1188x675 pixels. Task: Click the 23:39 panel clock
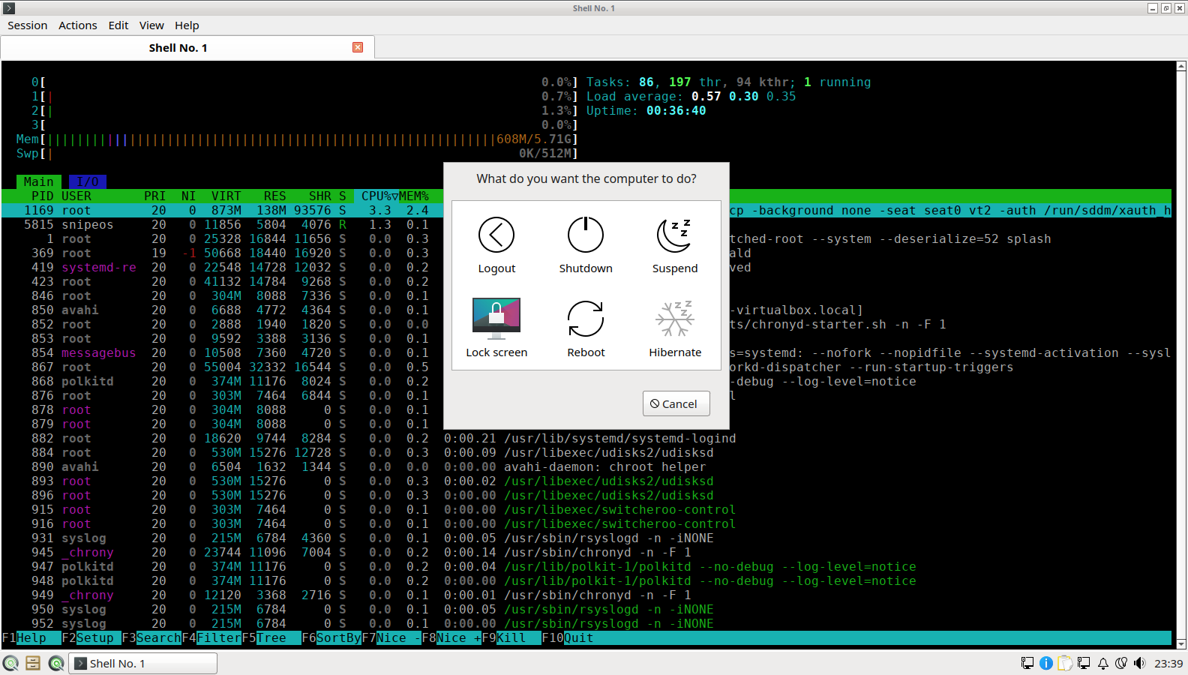click(x=1168, y=663)
